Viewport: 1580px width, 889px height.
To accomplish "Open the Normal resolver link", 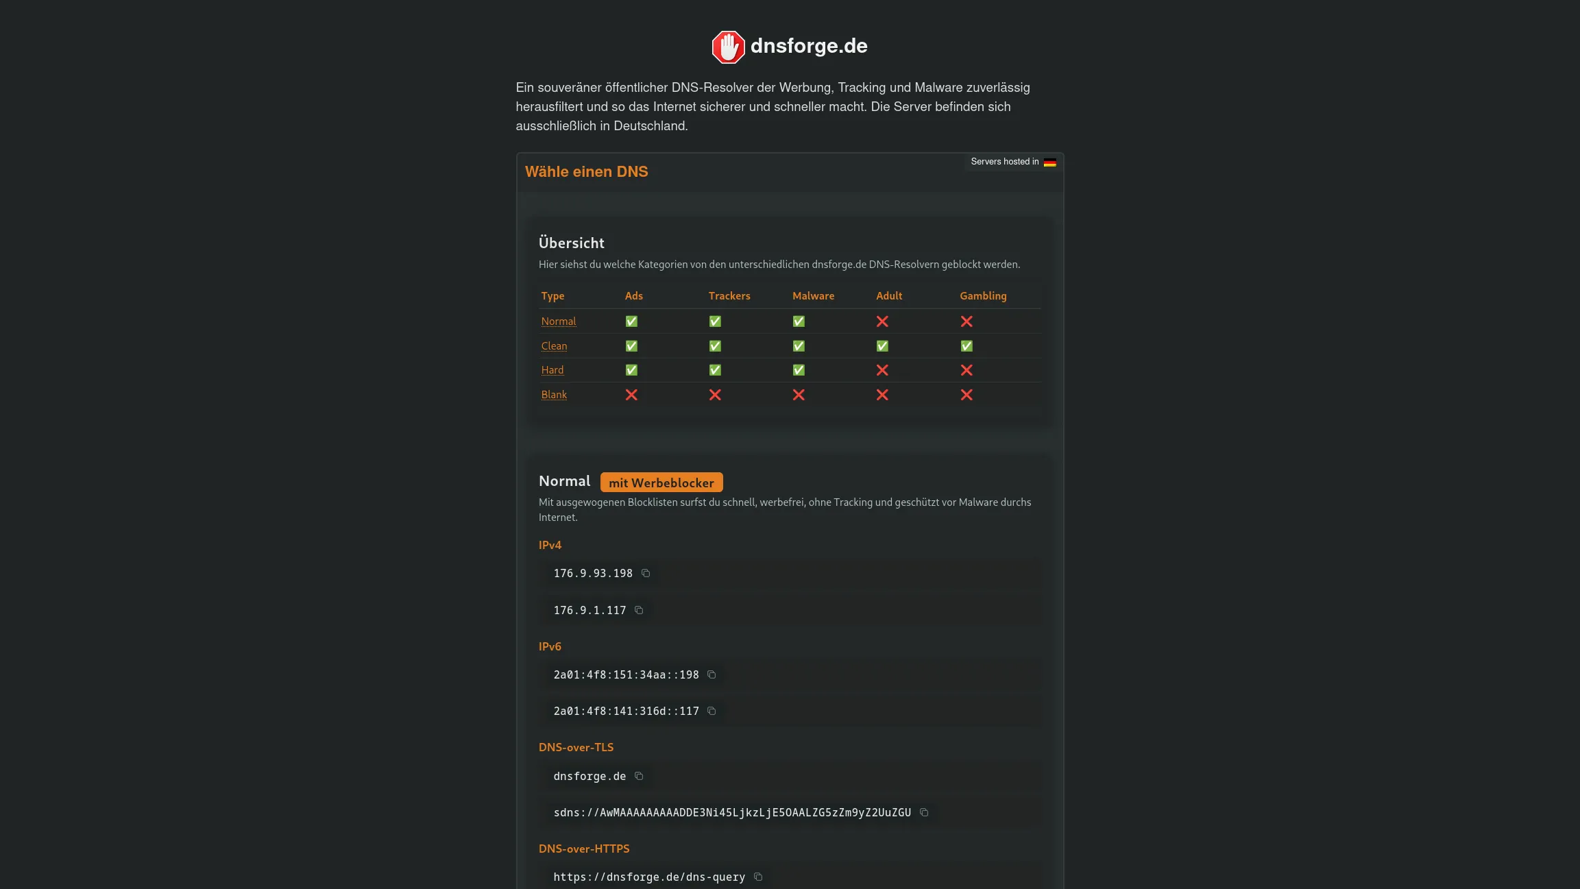I will coord(558,321).
